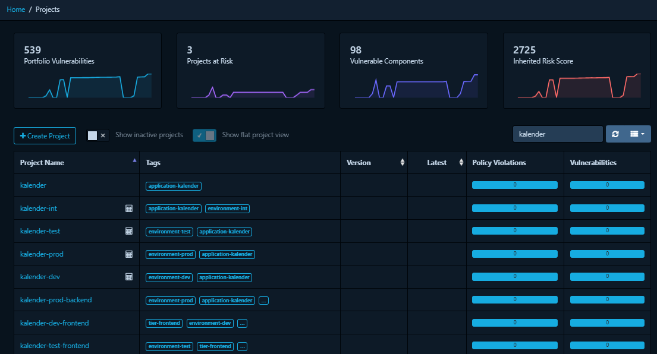Open the kalender-prod-backend project
Screen dimensions: 657x354
coord(56,300)
